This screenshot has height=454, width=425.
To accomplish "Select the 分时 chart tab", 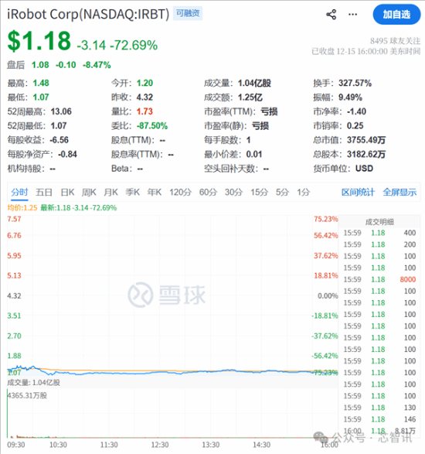I will (x=19, y=193).
